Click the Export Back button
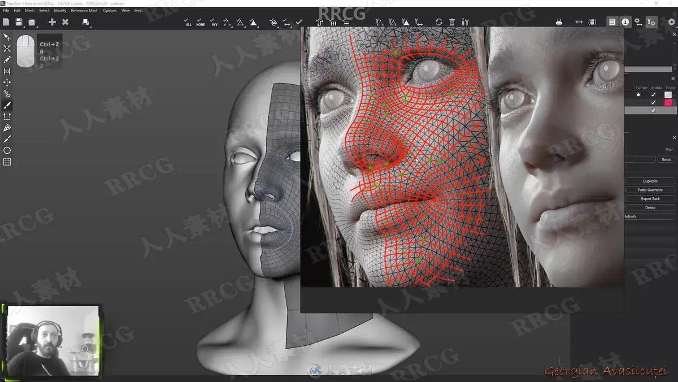Screen dimensions: 678x382 [650, 199]
